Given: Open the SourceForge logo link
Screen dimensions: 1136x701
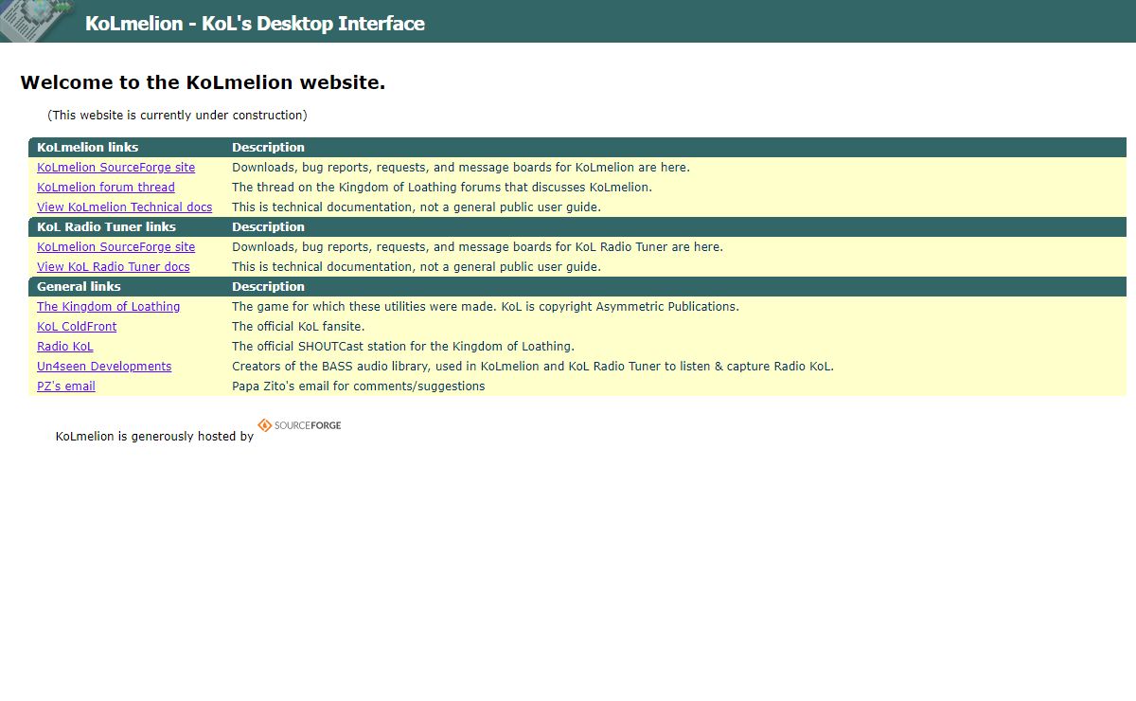Looking at the screenshot, I should click(x=299, y=425).
